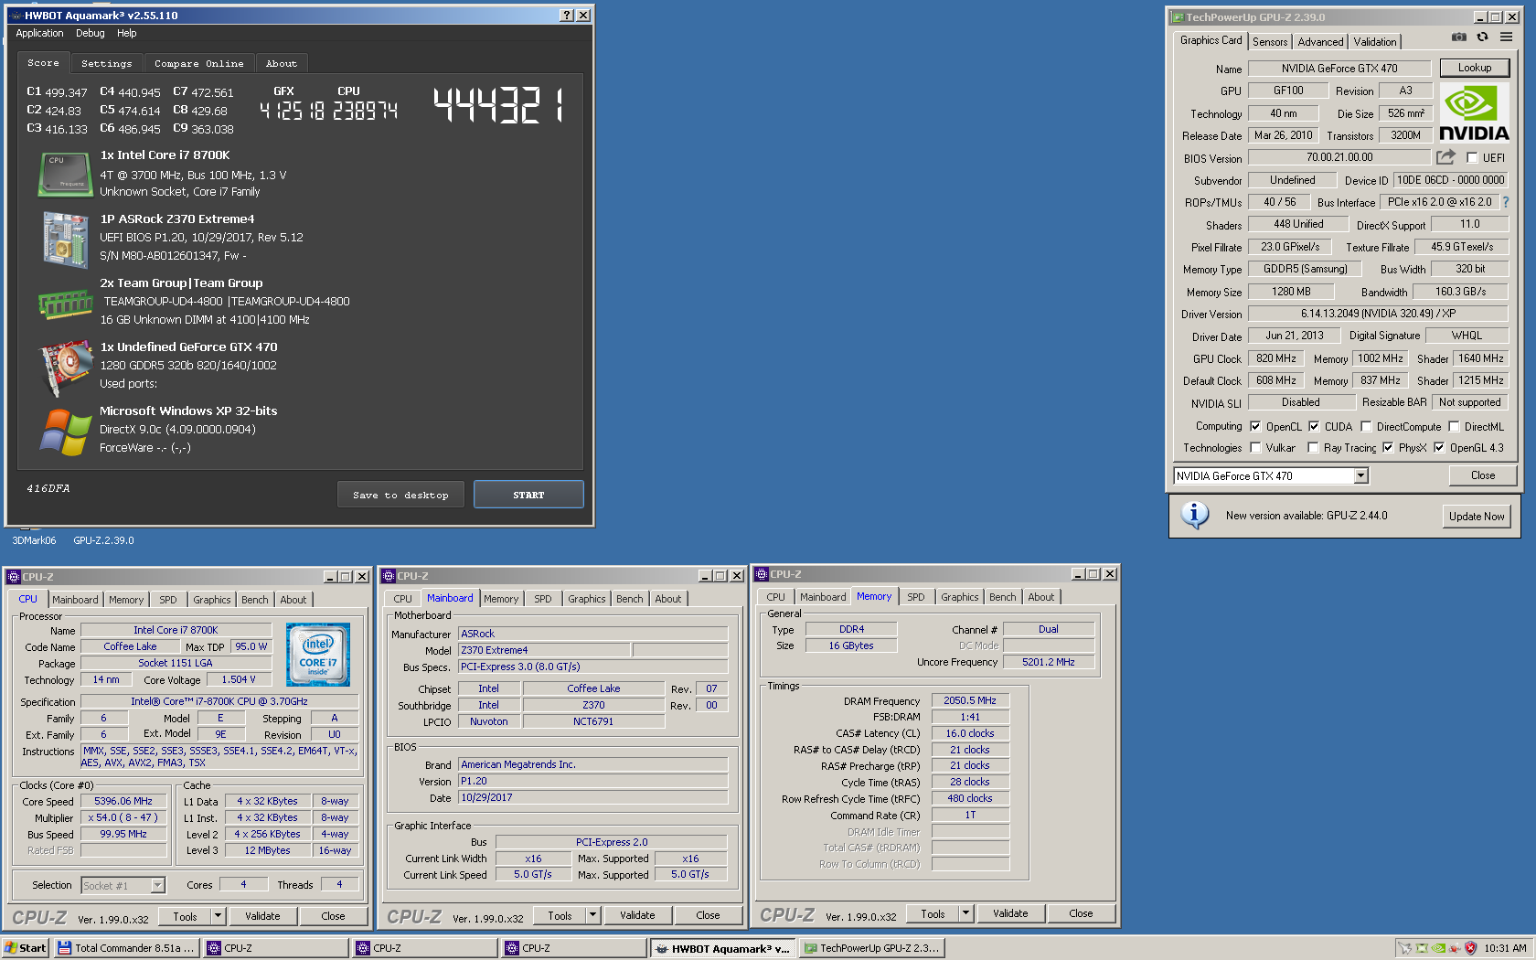Open the Help menu in Aquamark
Image resolution: width=1536 pixels, height=960 pixels.
(126, 33)
